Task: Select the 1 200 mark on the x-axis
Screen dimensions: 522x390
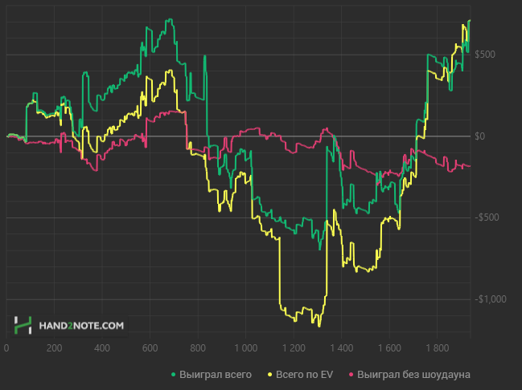Action: point(294,347)
